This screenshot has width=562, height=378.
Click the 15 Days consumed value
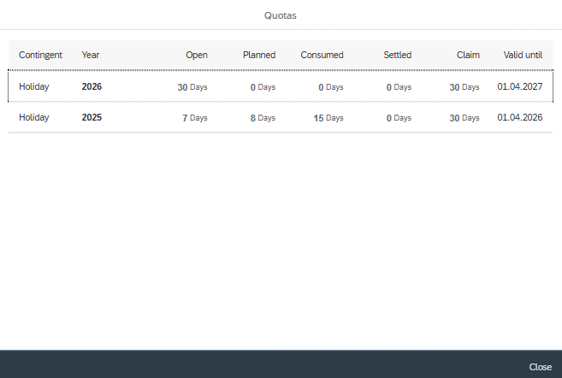point(328,118)
